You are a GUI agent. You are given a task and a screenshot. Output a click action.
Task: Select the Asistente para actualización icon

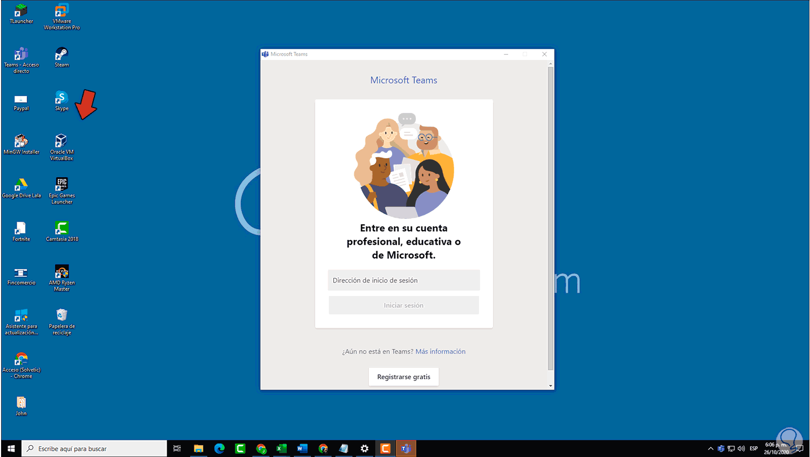[x=21, y=322]
